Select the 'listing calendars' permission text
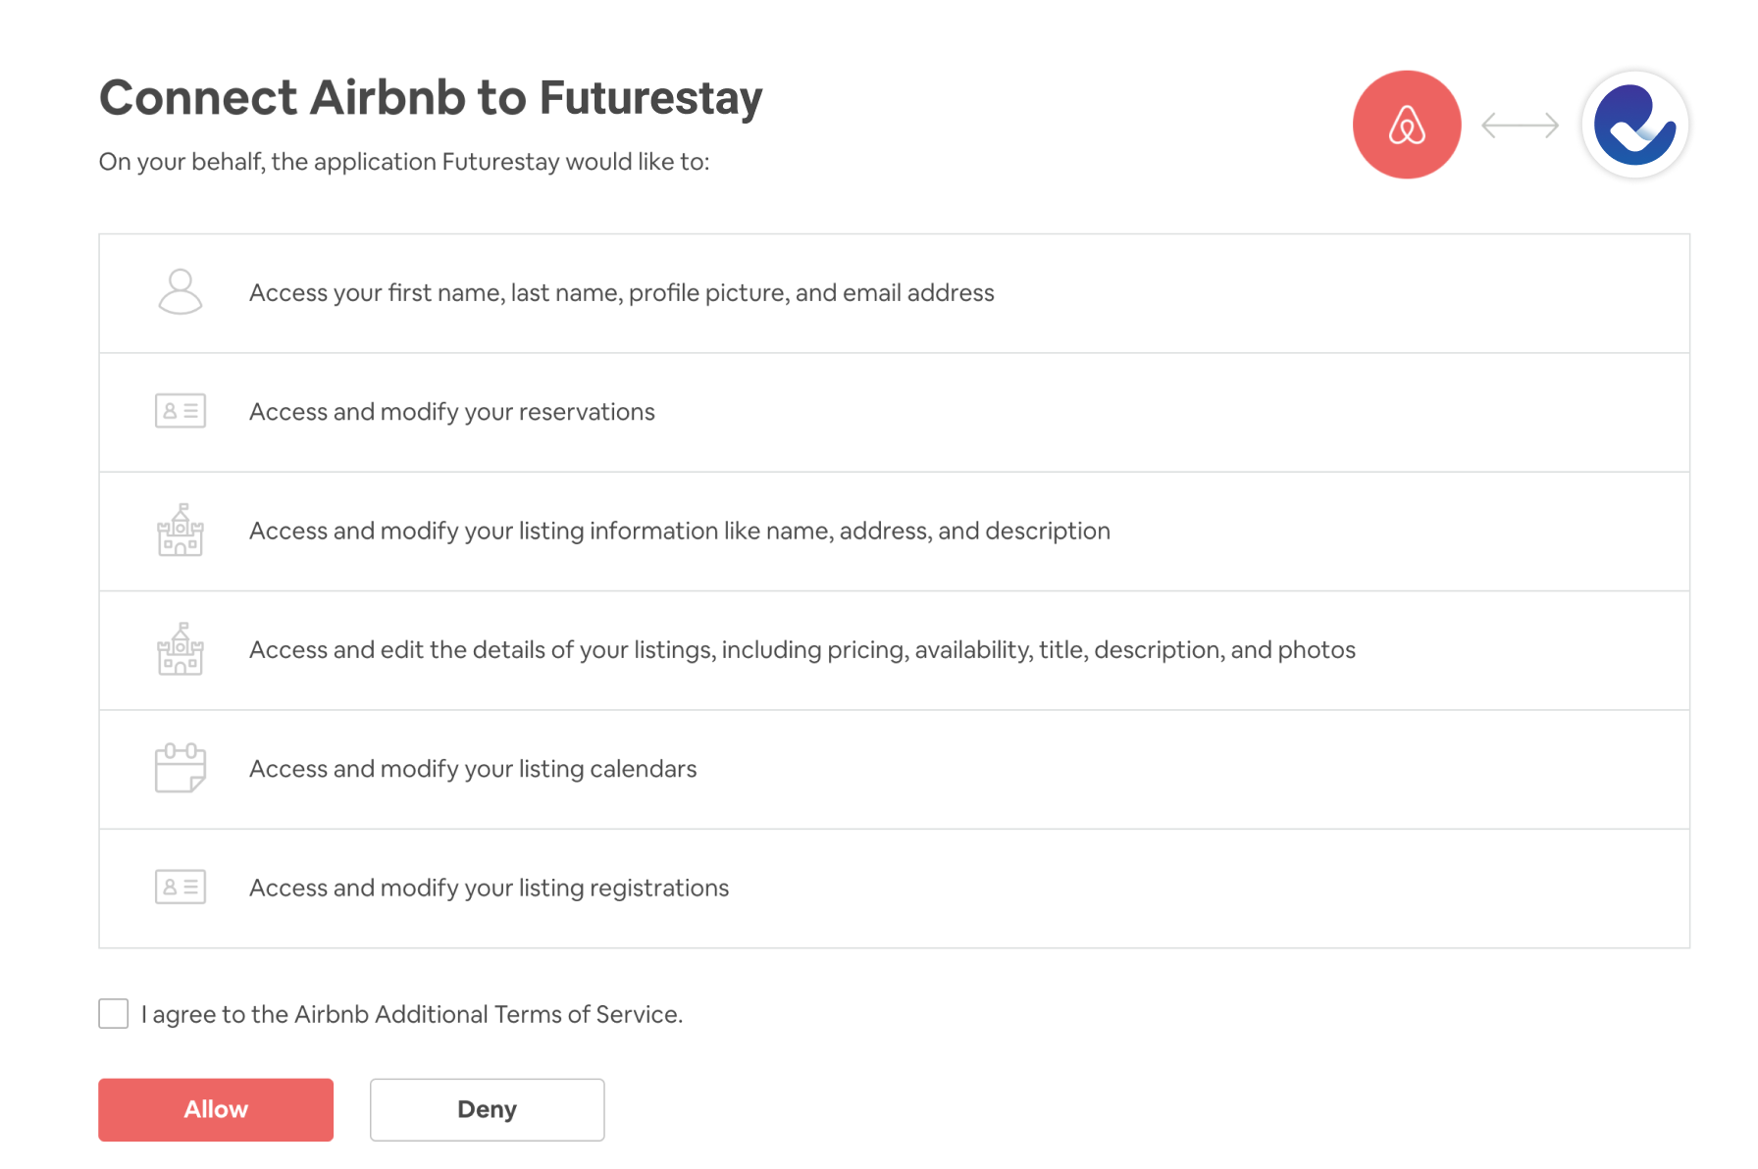The width and height of the screenshot is (1758, 1169). [x=473, y=769]
